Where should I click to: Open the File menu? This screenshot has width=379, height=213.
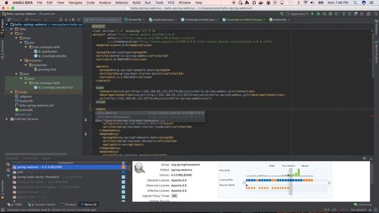click(40, 2)
